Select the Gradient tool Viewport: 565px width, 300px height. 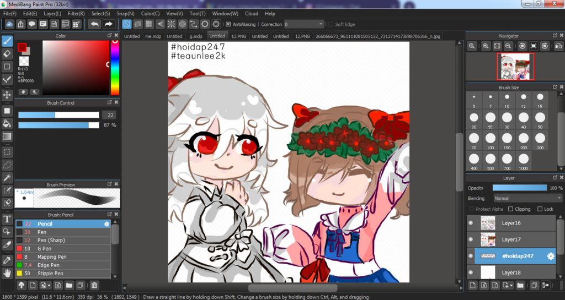(7, 137)
